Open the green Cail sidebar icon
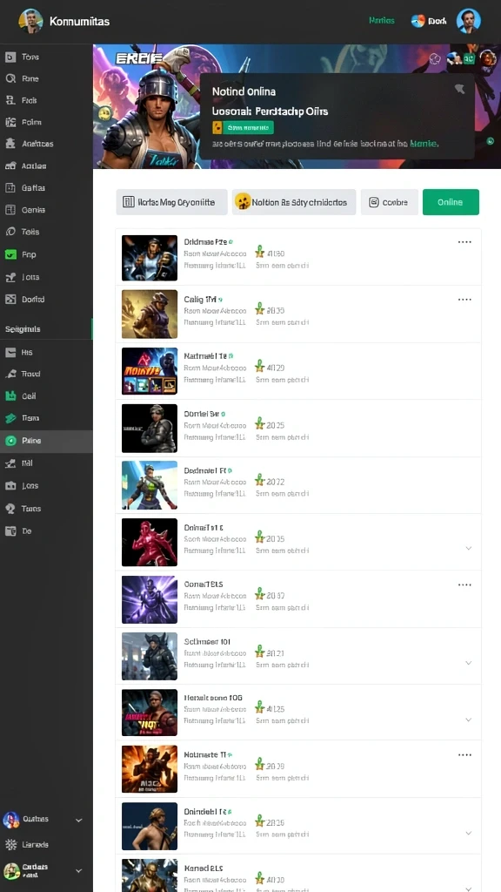The height and width of the screenshot is (892, 501). click(10, 396)
